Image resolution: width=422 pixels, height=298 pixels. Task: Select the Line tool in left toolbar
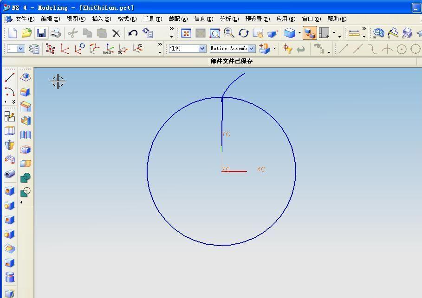click(x=9, y=77)
